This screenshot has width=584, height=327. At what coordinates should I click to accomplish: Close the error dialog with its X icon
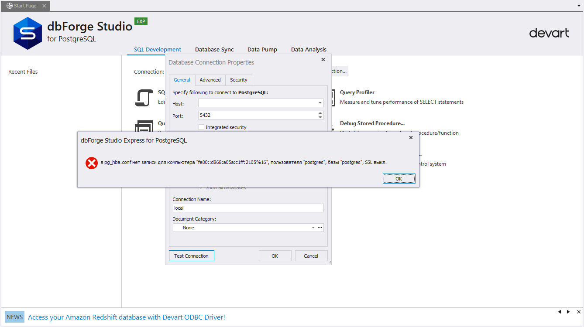tap(411, 138)
